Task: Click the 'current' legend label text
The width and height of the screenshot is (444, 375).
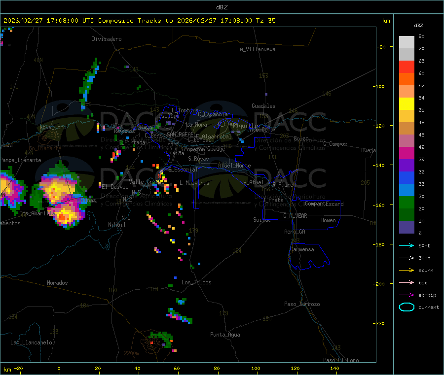Action: tap(429, 307)
